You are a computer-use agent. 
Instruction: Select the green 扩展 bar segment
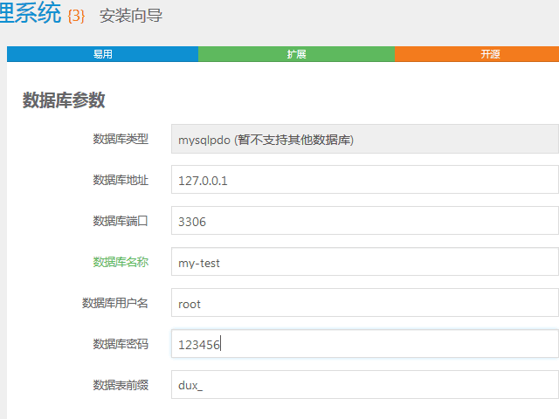coord(296,54)
